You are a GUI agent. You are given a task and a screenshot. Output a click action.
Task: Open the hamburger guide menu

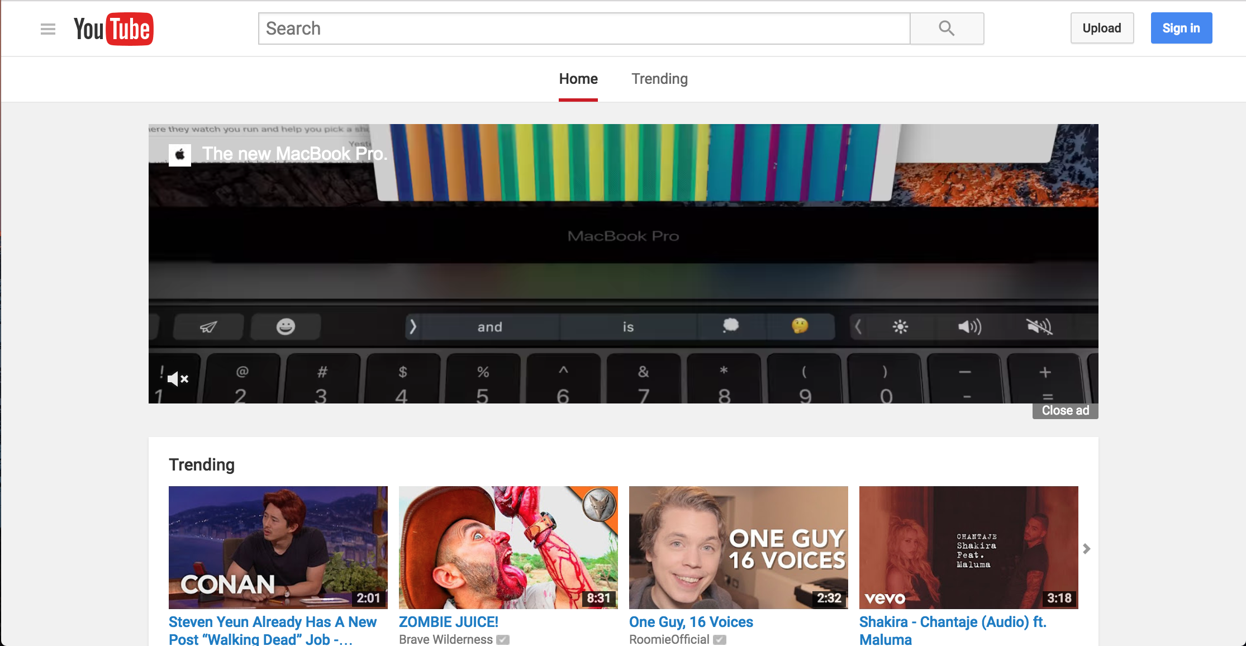48,29
